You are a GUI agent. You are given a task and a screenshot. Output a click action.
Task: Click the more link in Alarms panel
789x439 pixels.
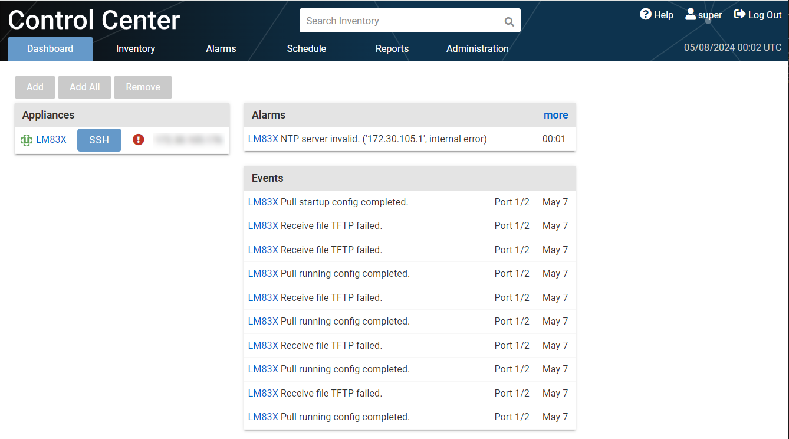click(x=556, y=115)
